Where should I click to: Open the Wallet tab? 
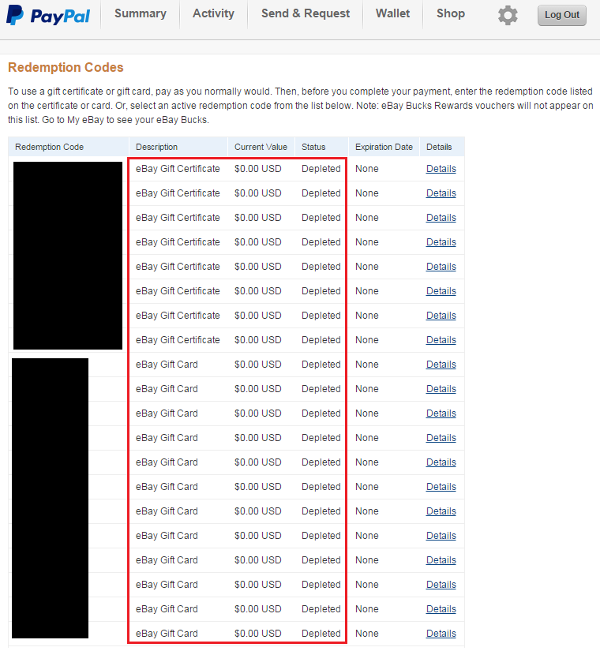click(x=392, y=13)
